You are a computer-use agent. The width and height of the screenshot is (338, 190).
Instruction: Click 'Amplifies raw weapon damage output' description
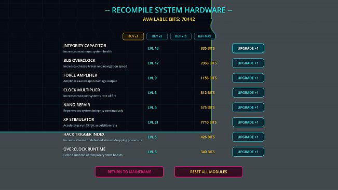click(x=90, y=81)
